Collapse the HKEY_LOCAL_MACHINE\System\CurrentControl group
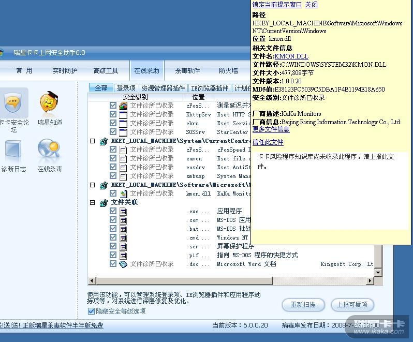Viewport: 413px width, 342px height. coord(93,141)
